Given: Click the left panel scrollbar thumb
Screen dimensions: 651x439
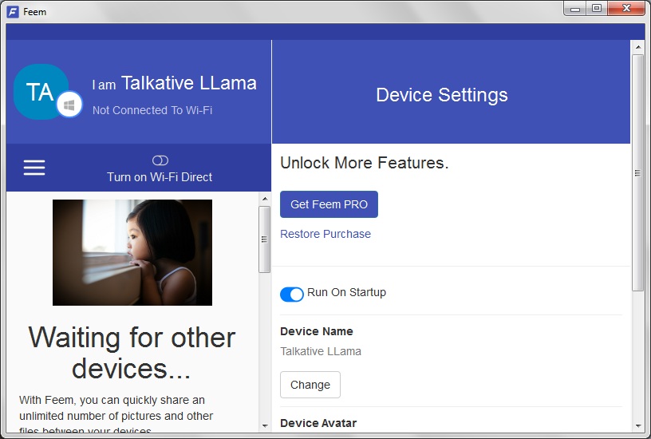Looking at the screenshot, I should (264, 239).
